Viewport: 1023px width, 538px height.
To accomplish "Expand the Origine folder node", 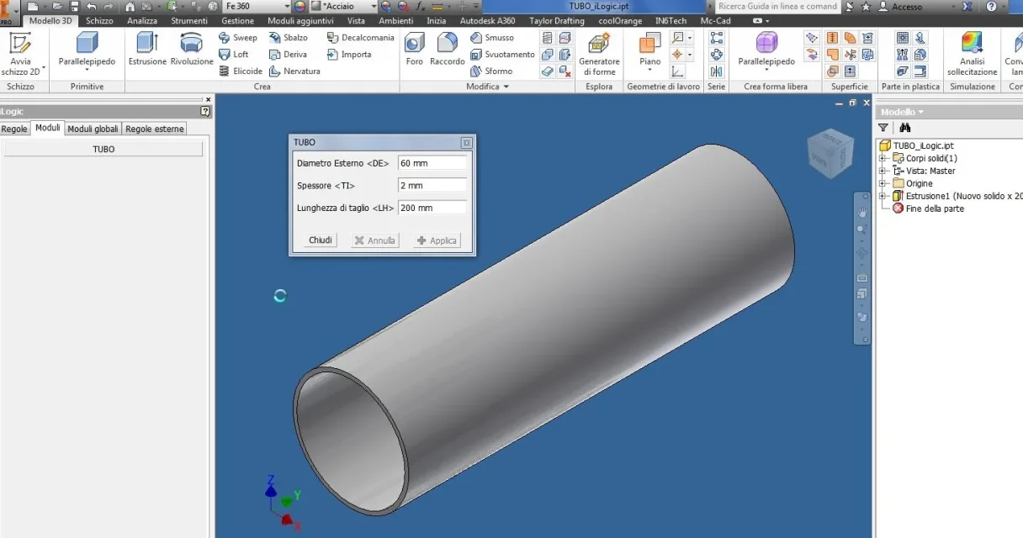I will pyautogui.click(x=883, y=183).
